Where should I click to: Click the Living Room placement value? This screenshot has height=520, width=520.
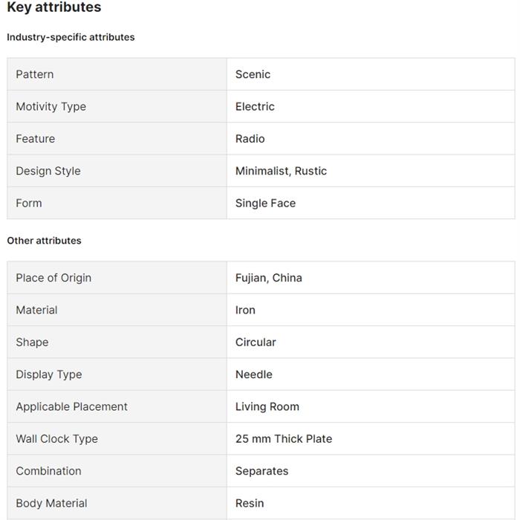point(267,406)
